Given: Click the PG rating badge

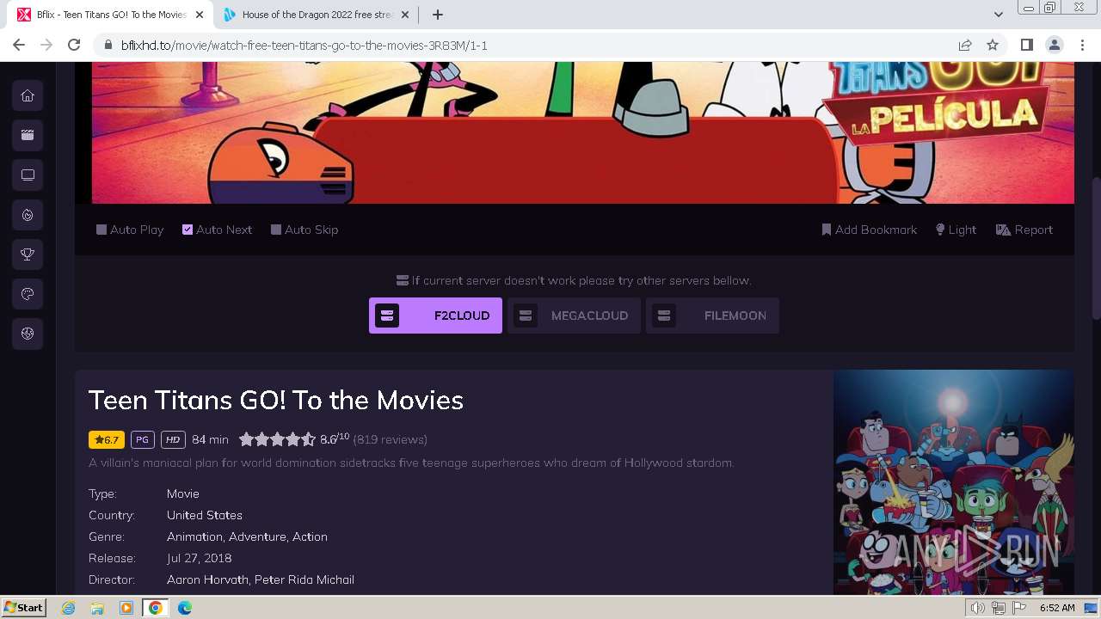Looking at the screenshot, I should tap(143, 439).
